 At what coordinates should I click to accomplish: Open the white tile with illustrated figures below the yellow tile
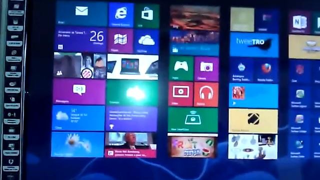252,146
